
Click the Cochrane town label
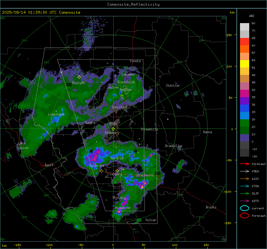[x=97, y=166]
